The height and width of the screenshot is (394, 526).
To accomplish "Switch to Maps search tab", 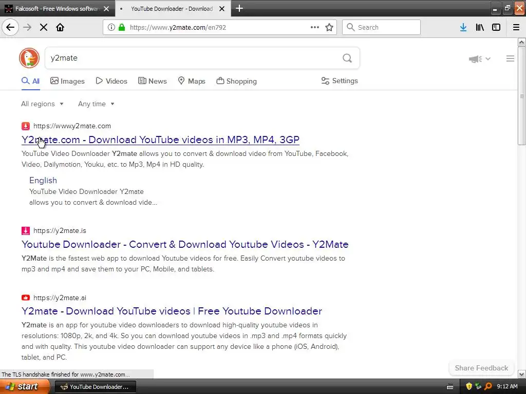I will [192, 81].
